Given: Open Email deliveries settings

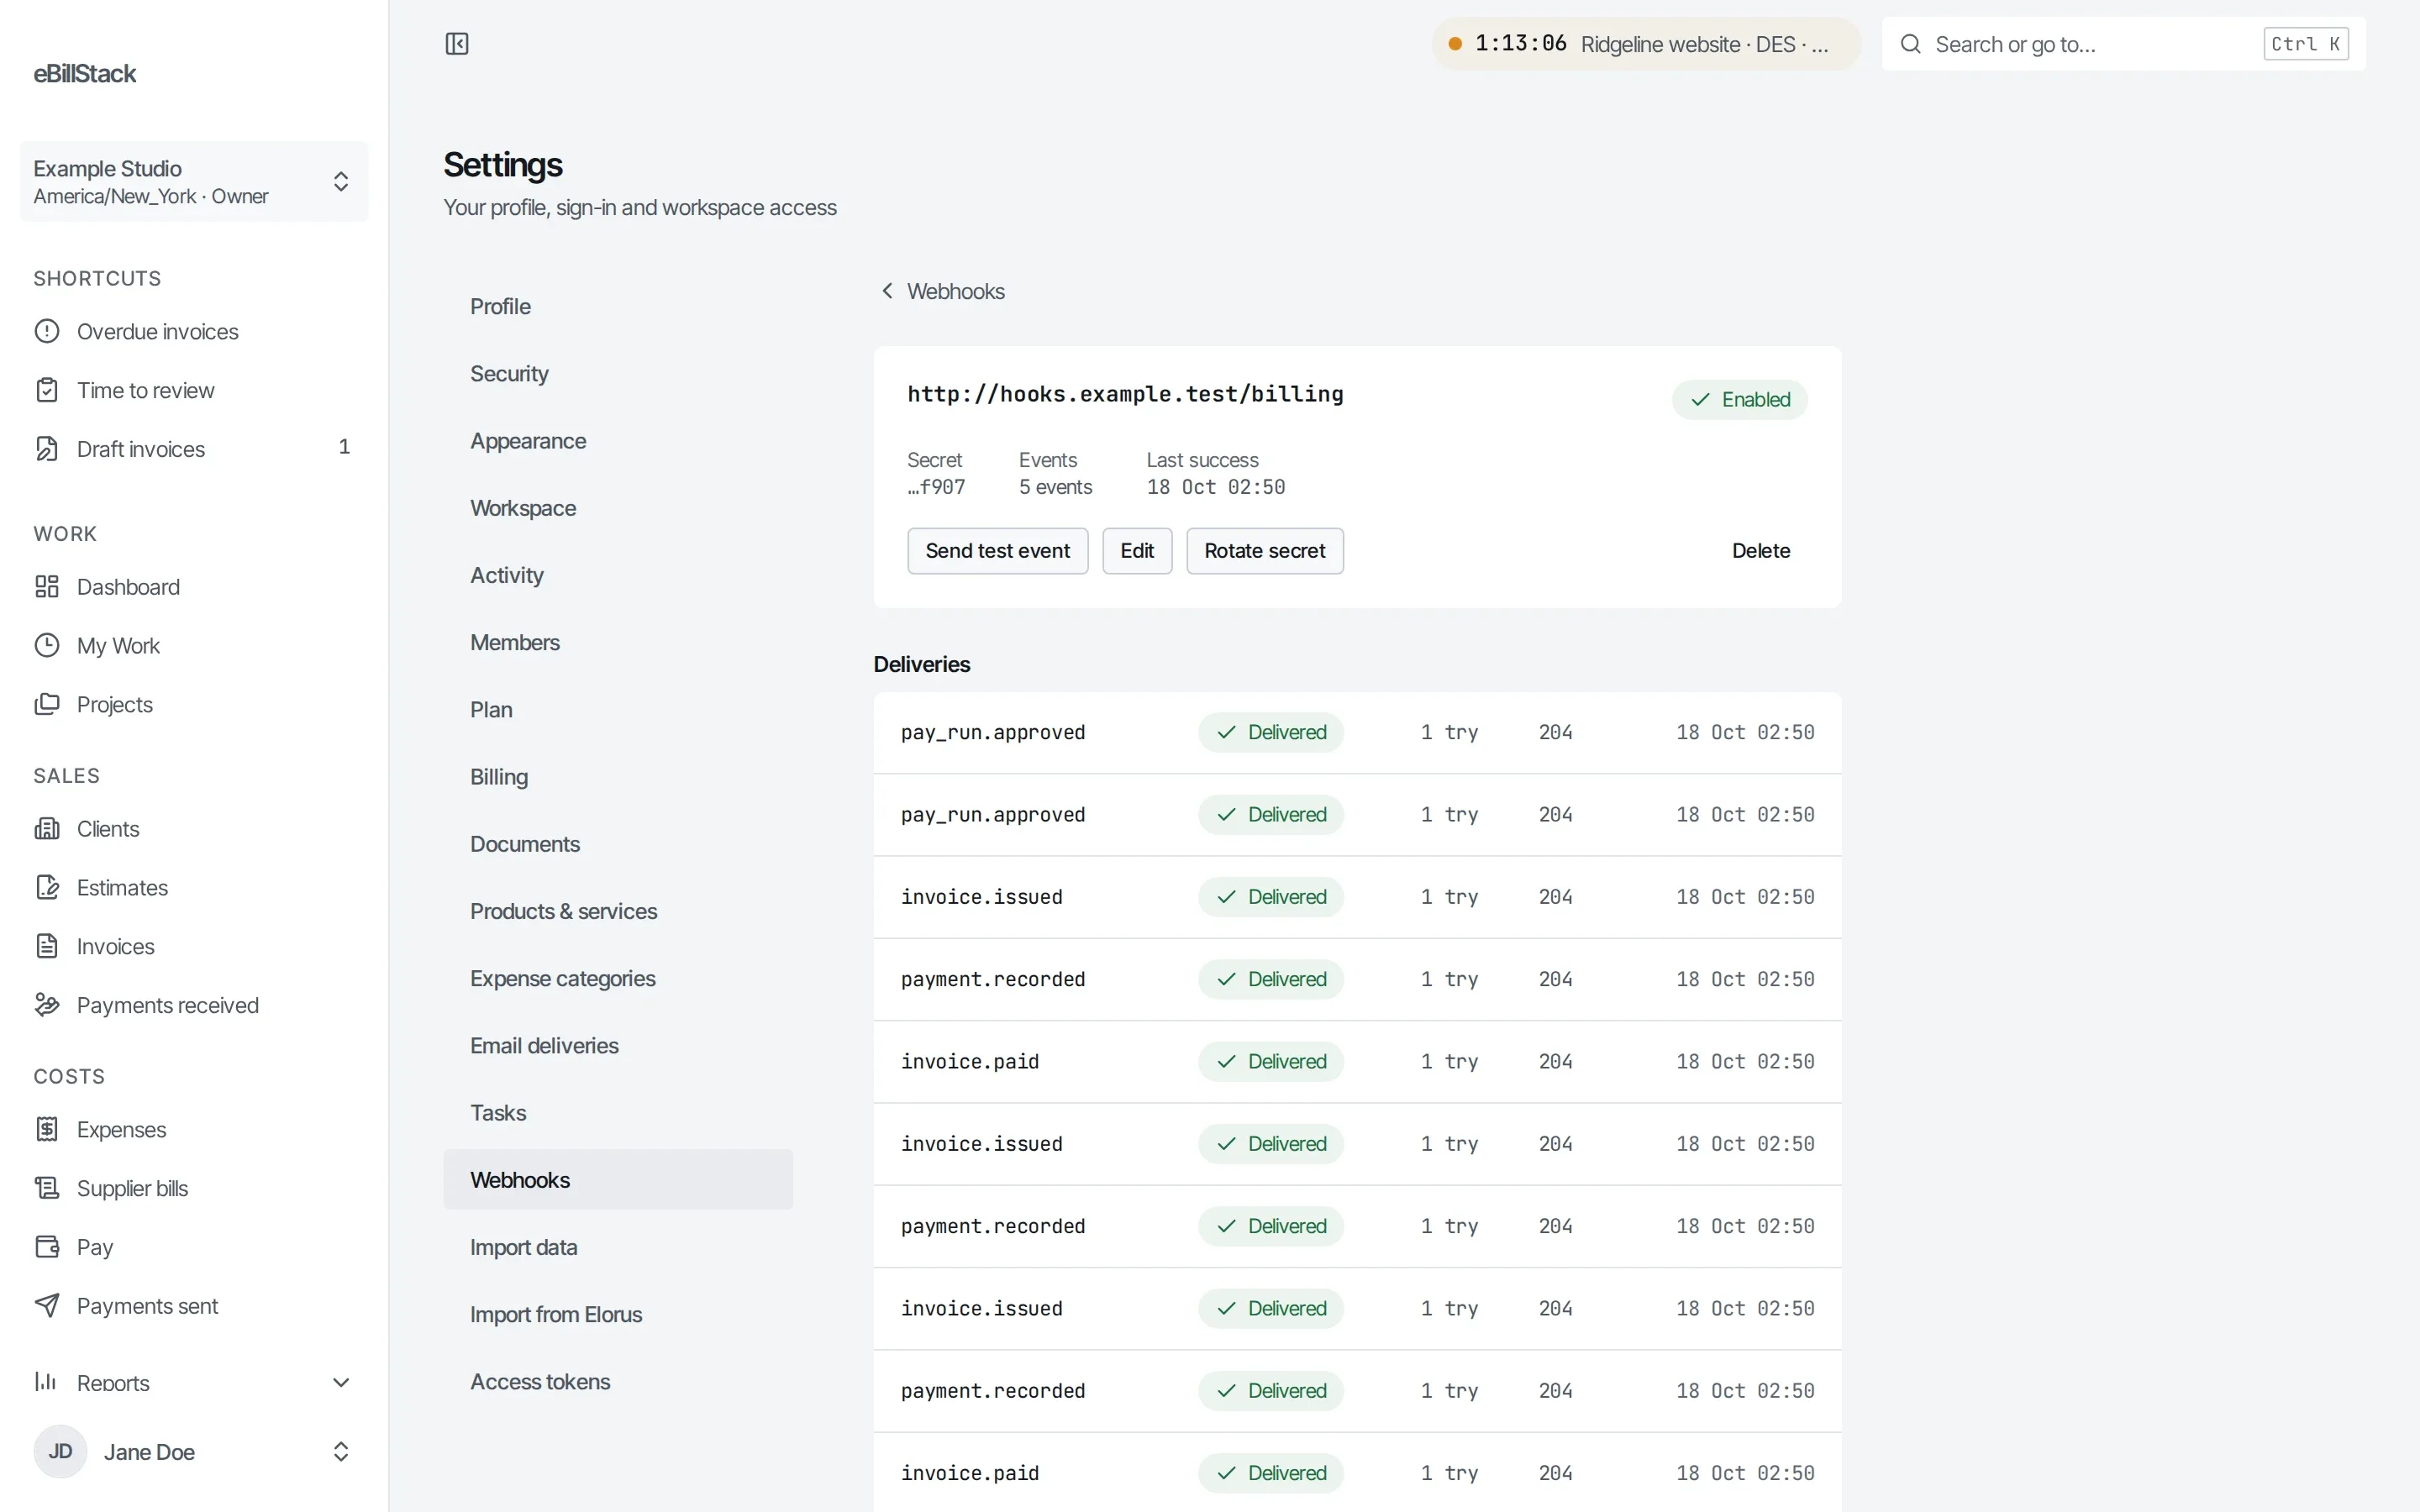Looking at the screenshot, I should click(x=618, y=1045).
